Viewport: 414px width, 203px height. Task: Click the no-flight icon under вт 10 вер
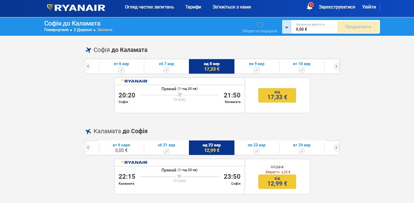tap(302, 70)
